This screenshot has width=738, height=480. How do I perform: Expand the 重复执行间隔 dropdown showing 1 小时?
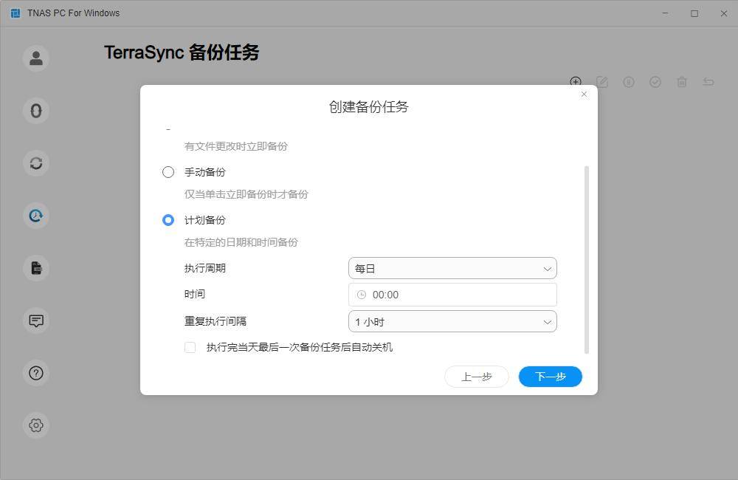(x=452, y=321)
